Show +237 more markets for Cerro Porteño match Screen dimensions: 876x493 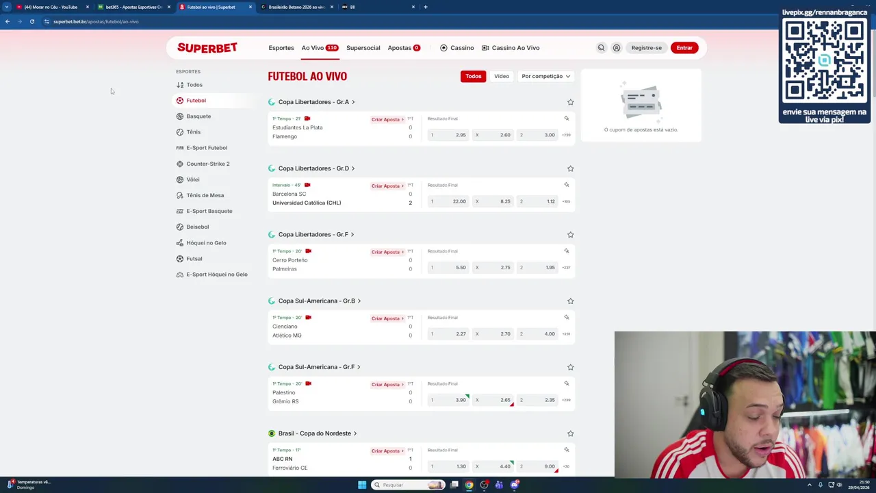(x=566, y=268)
